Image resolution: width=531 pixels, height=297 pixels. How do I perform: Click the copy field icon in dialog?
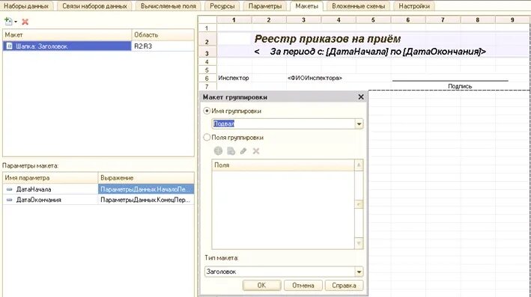click(x=231, y=151)
